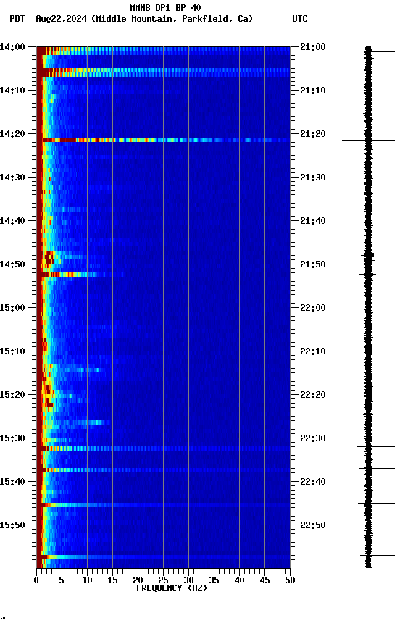Click the 14:20 PDT time label

[12, 134]
